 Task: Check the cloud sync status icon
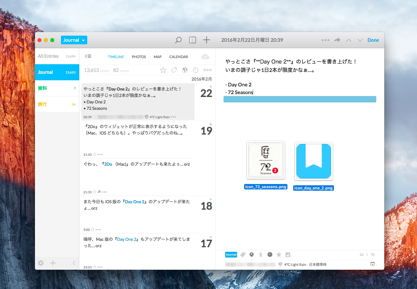tap(205, 57)
